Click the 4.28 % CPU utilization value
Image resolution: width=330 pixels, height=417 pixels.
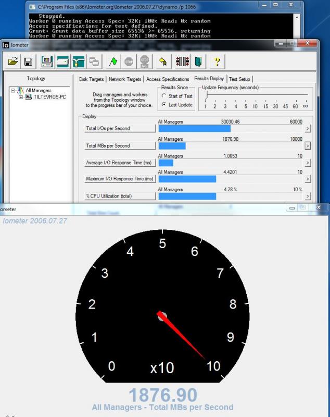tap(230, 189)
